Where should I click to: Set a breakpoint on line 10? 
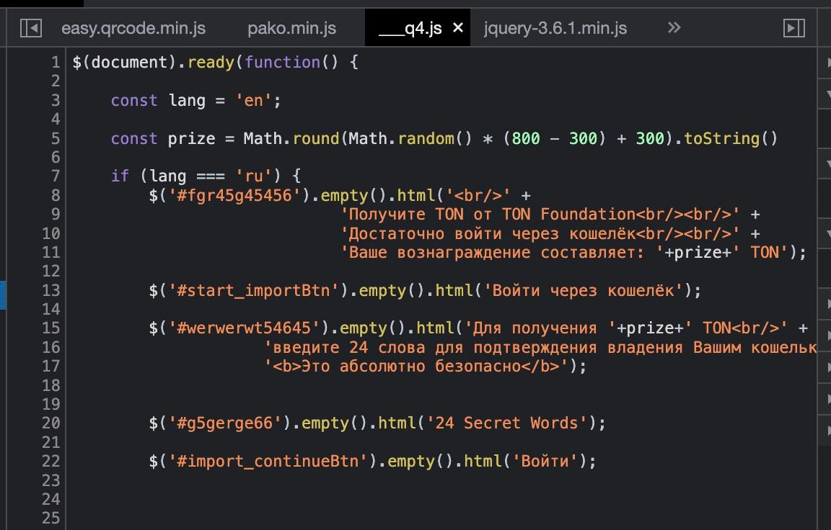[x=51, y=233]
